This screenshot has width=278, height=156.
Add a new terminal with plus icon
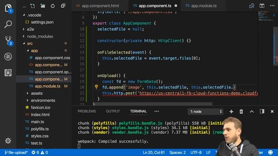tap(231, 111)
